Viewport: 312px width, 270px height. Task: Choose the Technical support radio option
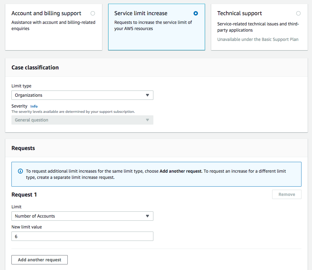tap(298, 13)
